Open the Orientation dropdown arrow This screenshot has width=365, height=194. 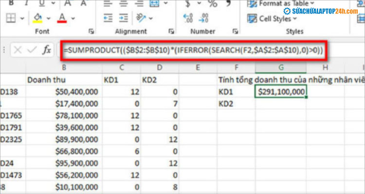coord(151,18)
